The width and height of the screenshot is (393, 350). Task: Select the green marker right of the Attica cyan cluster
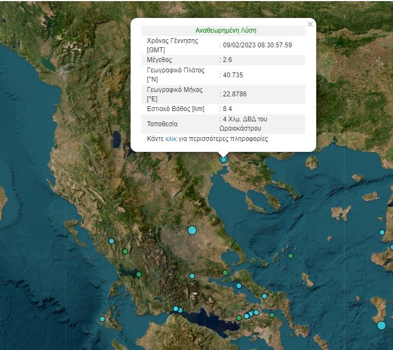click(272, 315)
